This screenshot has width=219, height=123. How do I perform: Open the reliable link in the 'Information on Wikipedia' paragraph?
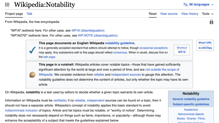80,100
